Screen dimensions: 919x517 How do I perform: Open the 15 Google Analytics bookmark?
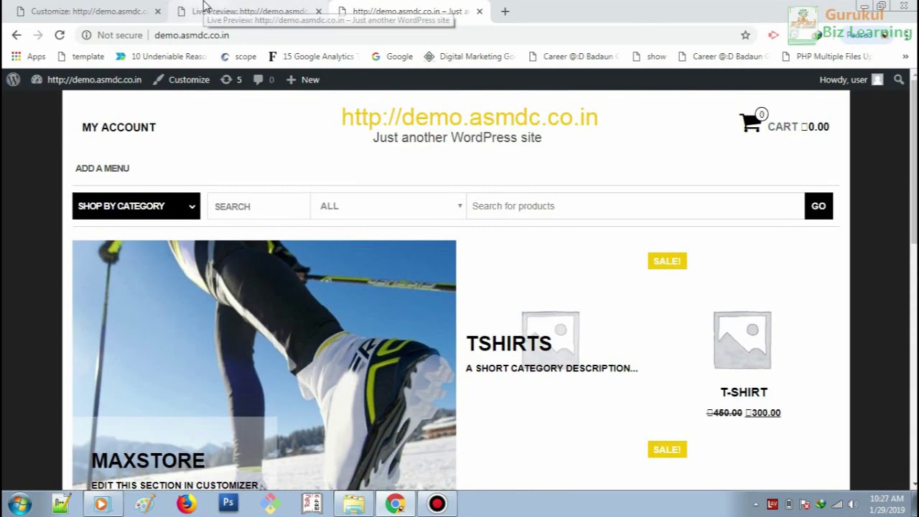(x=313, y=56)
